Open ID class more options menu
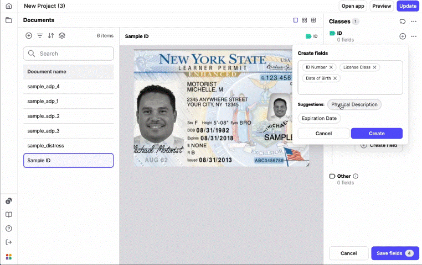The height and width of the screenshot is (265, 422). [x=414, y=36]
